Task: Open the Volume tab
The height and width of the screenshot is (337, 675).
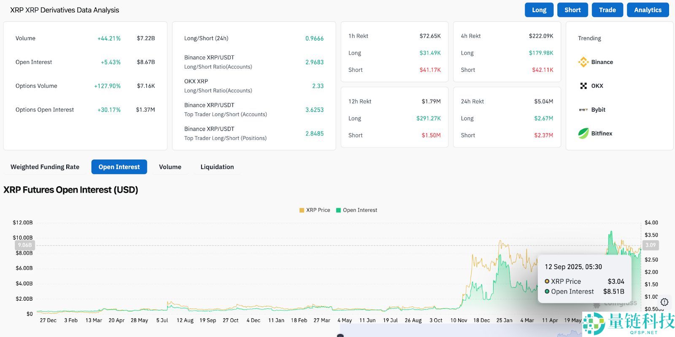Action: coord(170,167)
